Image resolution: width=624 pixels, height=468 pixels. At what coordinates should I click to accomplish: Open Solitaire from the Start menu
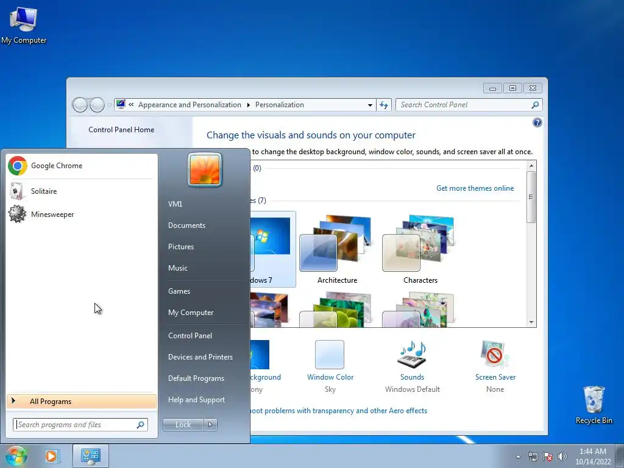pos(82,191)
